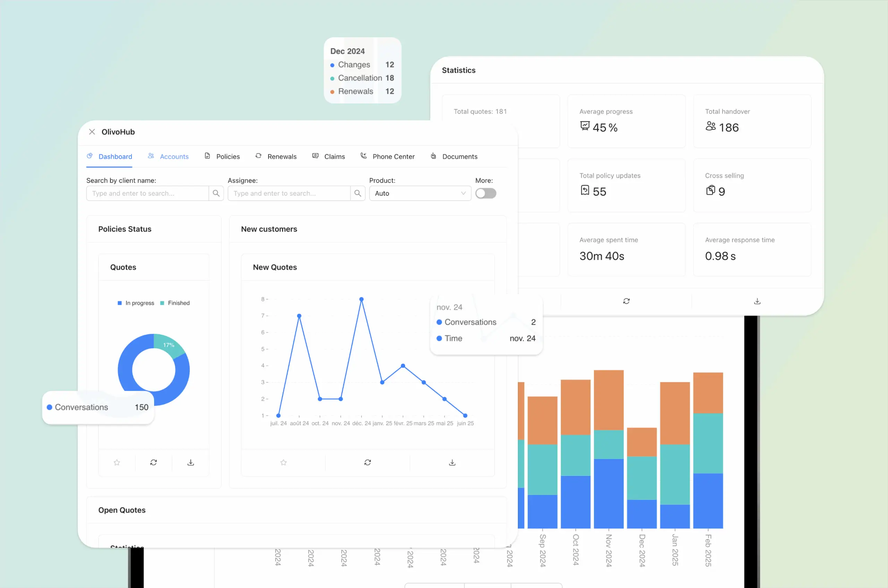This screenshot has height=588, width=888.
Task: Trigger the Assignee search lookup
Action: 357,193
